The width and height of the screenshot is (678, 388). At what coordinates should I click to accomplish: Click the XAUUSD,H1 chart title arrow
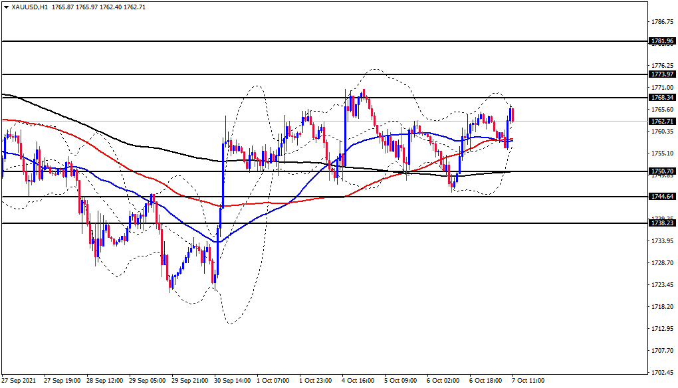coord(6,7)
